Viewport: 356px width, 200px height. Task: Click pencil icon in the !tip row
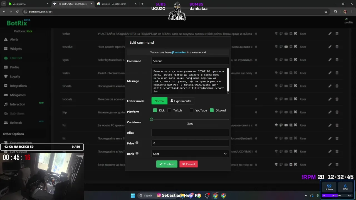click(x=330, y=112)
